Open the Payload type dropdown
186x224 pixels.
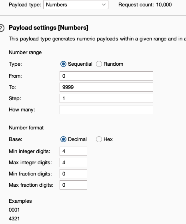click(76, 5)
